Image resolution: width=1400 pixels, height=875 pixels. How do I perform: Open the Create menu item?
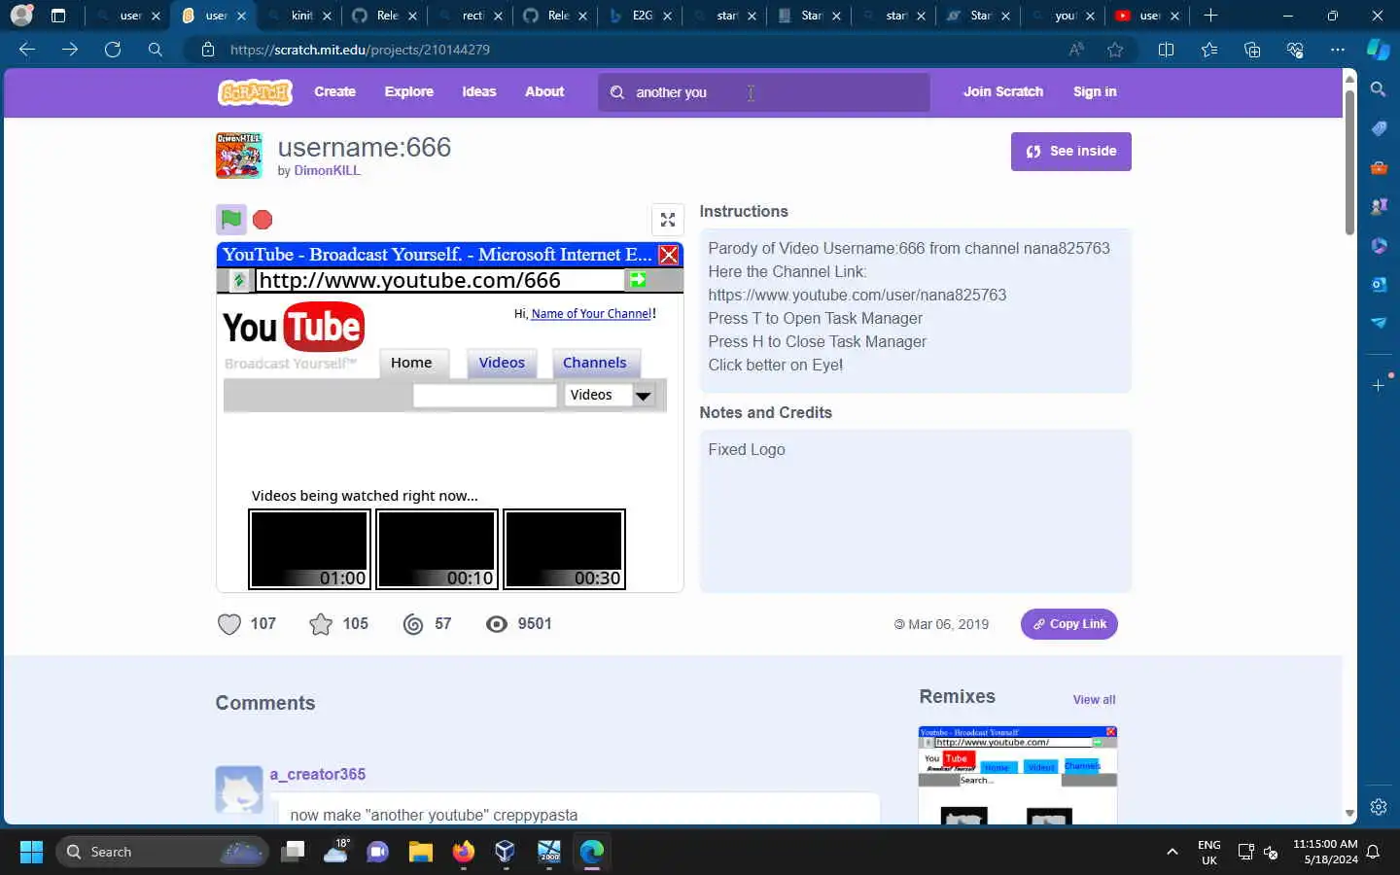(x=334, y=91)
